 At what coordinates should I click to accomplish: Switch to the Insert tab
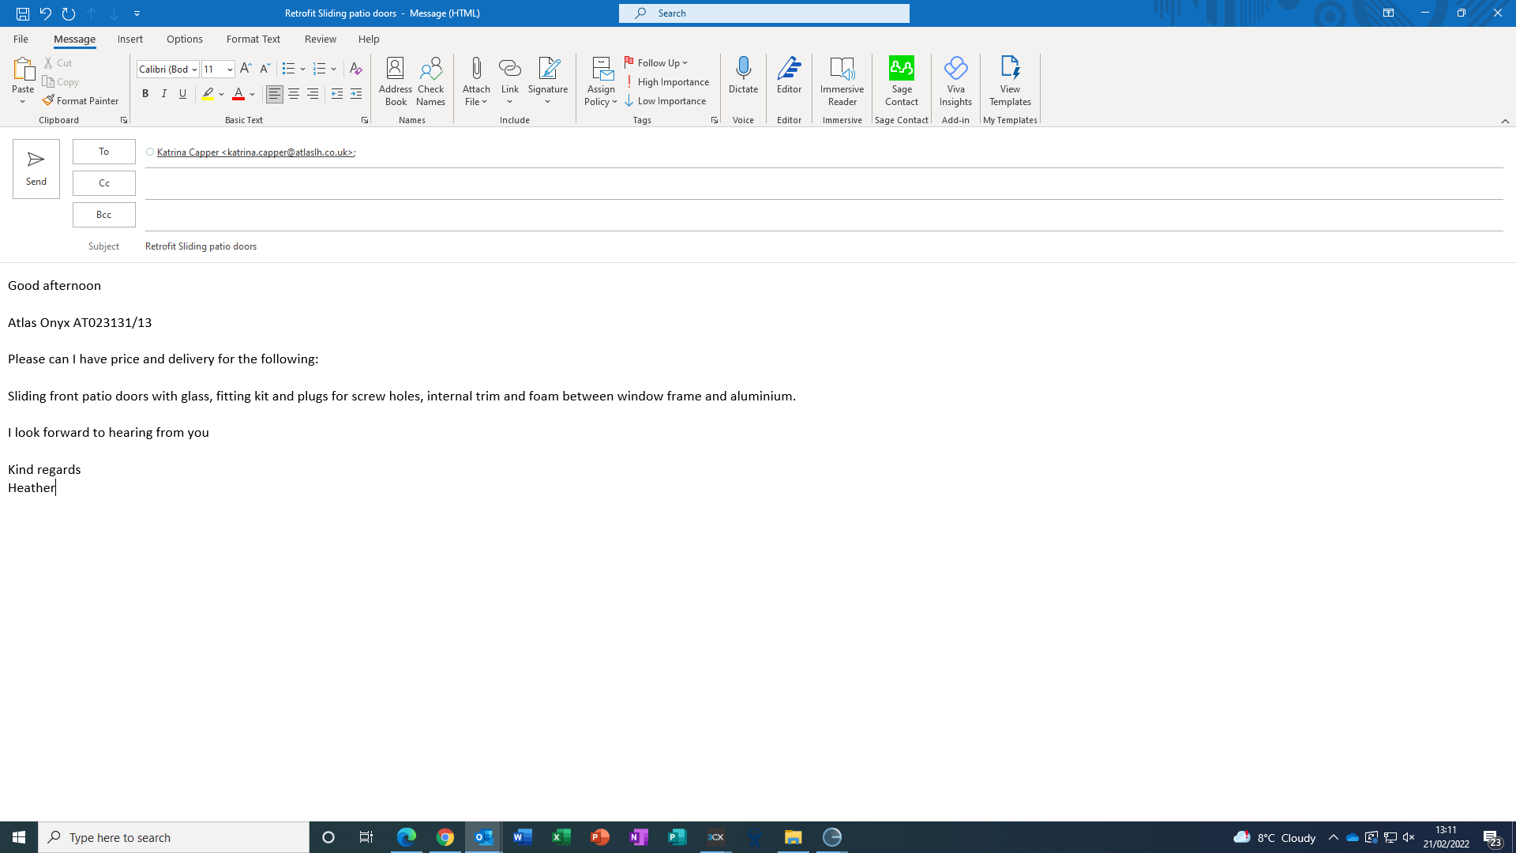click(130, 39)
